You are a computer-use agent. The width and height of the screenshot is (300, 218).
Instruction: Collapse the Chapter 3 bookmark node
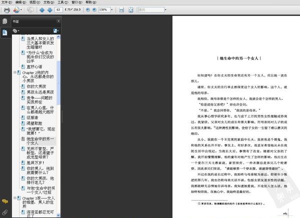tap(14, 198)
